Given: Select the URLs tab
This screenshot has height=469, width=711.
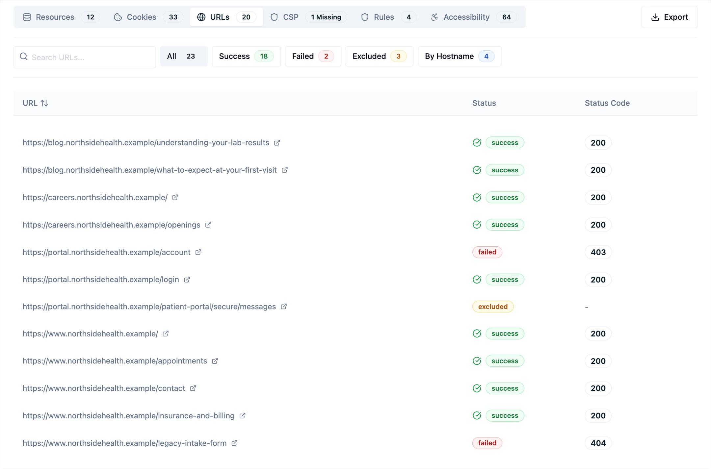Looking at the screenshot, I should click(226, 17).
